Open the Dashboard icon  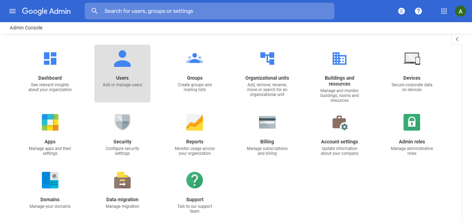50,59
